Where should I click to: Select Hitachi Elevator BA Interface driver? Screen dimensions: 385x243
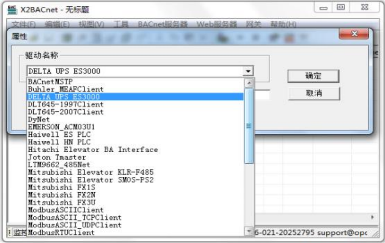[x=135, y=149]
